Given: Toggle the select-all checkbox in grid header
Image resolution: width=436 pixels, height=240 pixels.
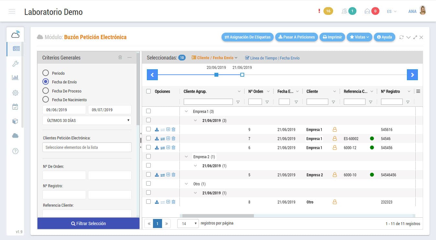Looking at the screenshot, I should coord(148,91).
